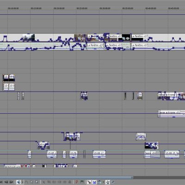Insert a marker with red flag icon

(77, 182)
